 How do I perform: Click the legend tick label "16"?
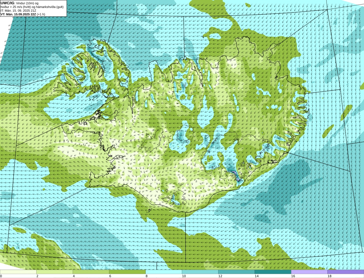click(x=293, y=276)
